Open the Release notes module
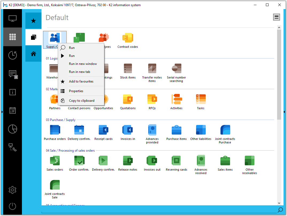The image size is (287, 216). click(128, 163)
